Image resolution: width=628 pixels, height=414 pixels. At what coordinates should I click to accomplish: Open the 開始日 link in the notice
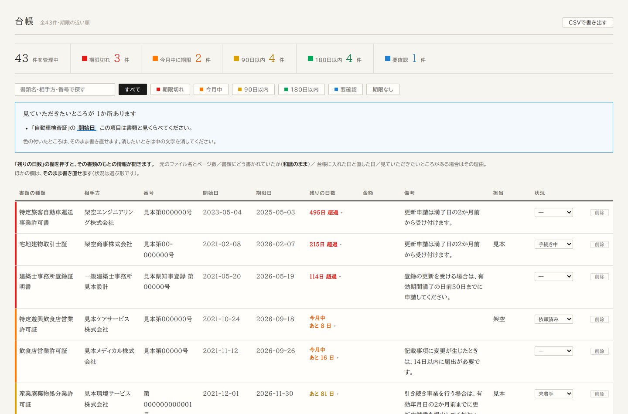point(87,128)
